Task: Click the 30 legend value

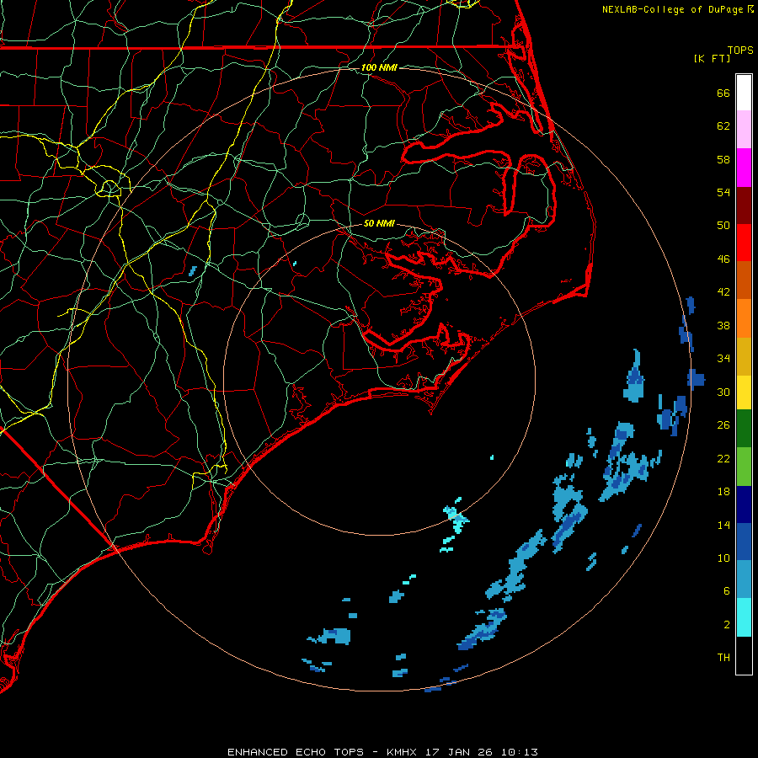Action: (723, 392)
